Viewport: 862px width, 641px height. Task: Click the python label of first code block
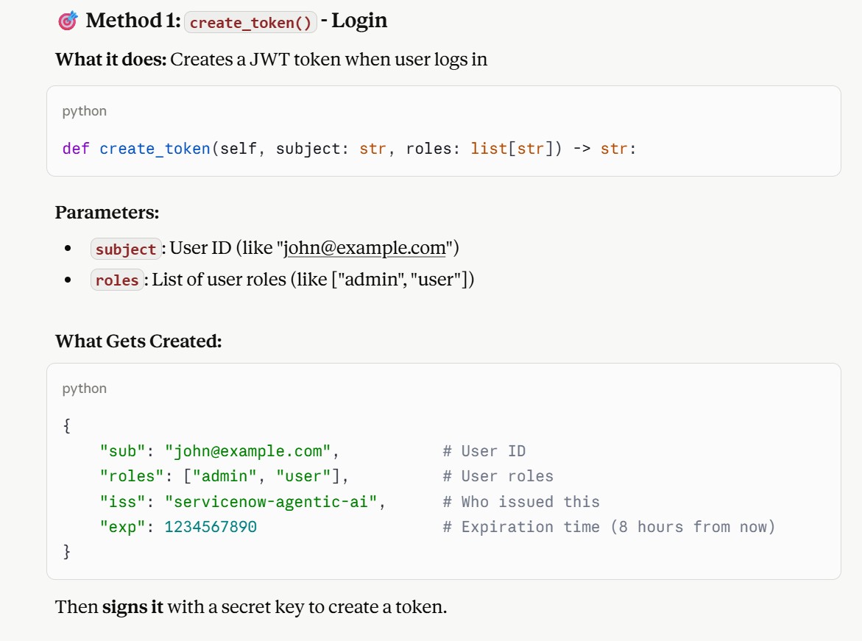[x=84, y=111]
